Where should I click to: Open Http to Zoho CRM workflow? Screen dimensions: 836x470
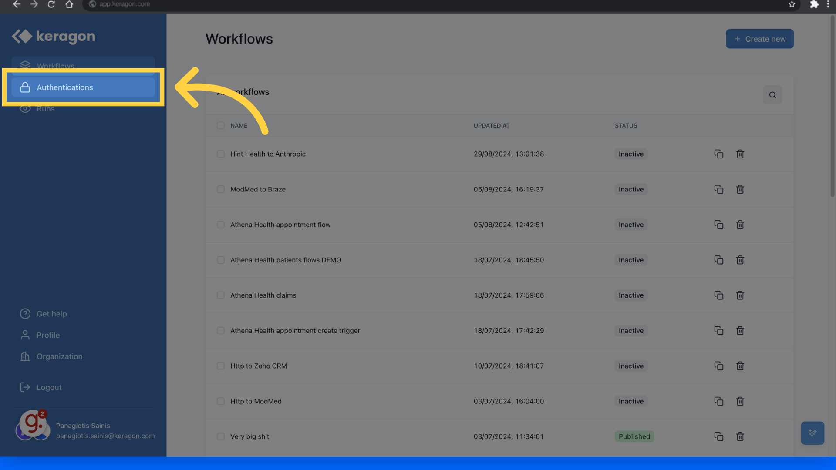259,366
